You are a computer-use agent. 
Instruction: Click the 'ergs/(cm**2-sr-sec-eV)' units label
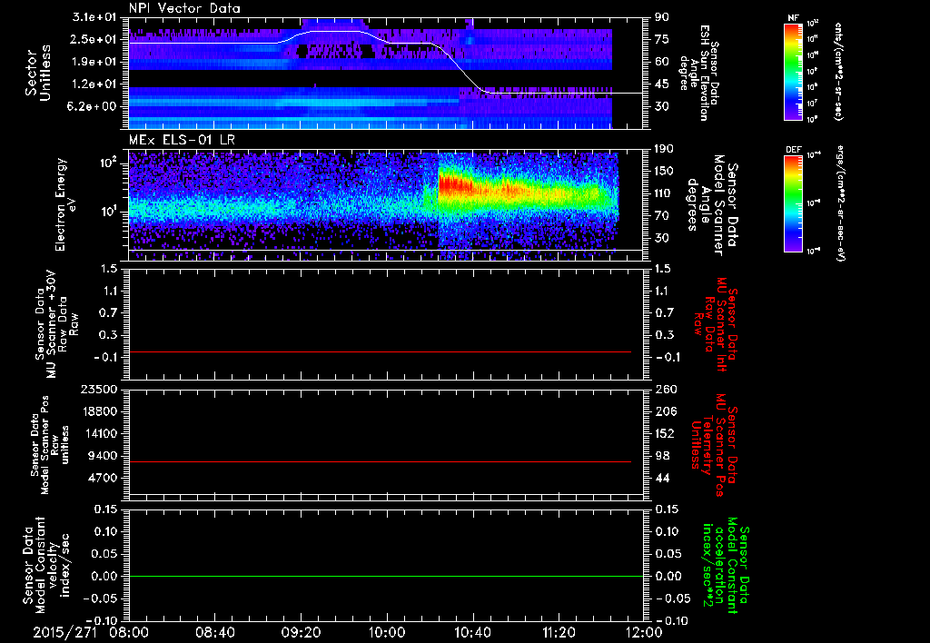[841, 203]
